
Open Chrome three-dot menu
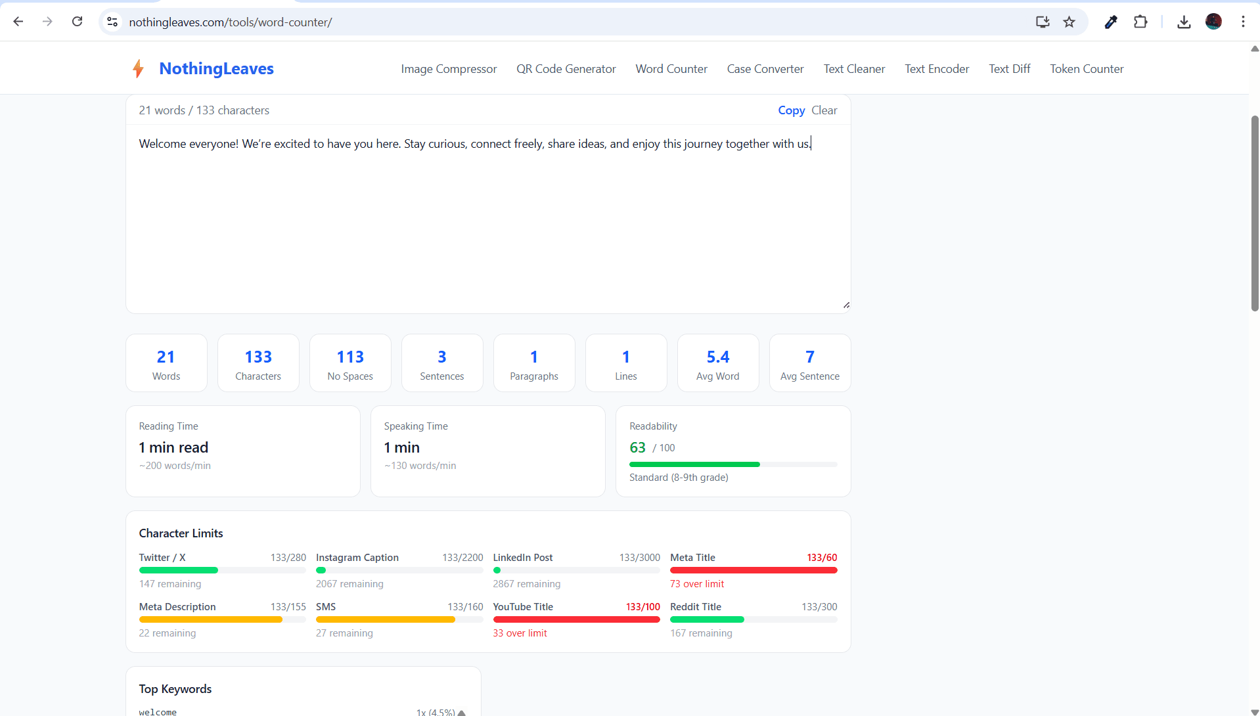click(1243, 22)
